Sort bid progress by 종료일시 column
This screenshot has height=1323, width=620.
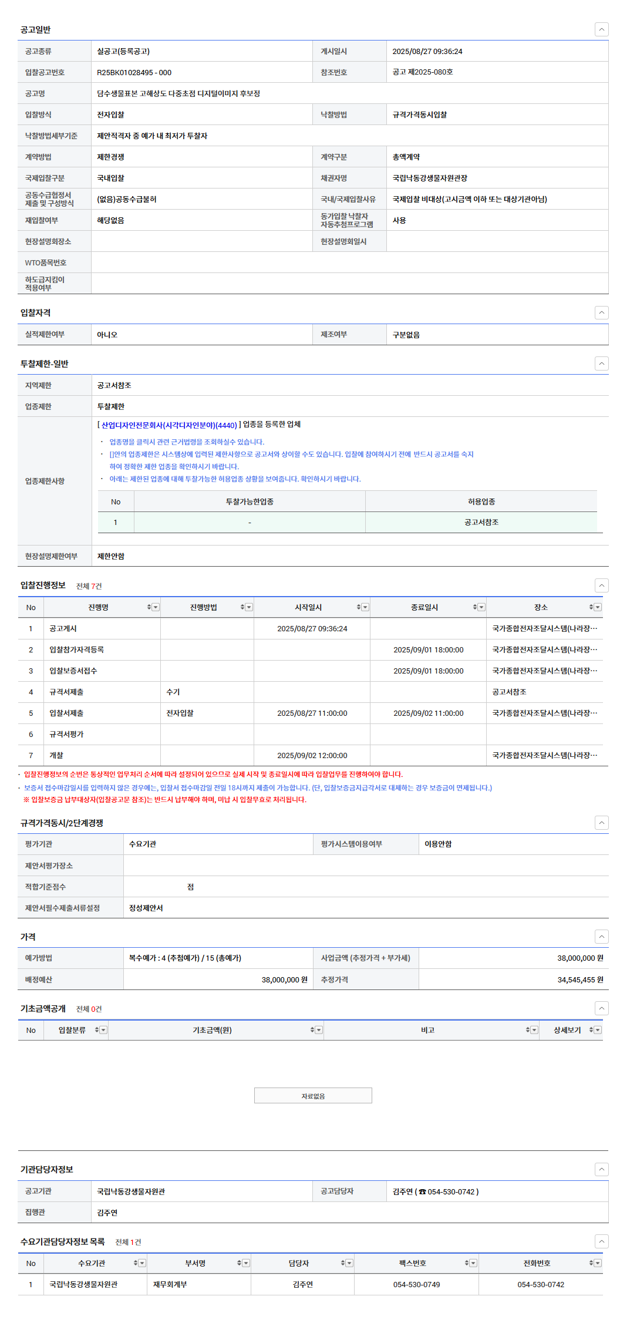tap(474, 607)
